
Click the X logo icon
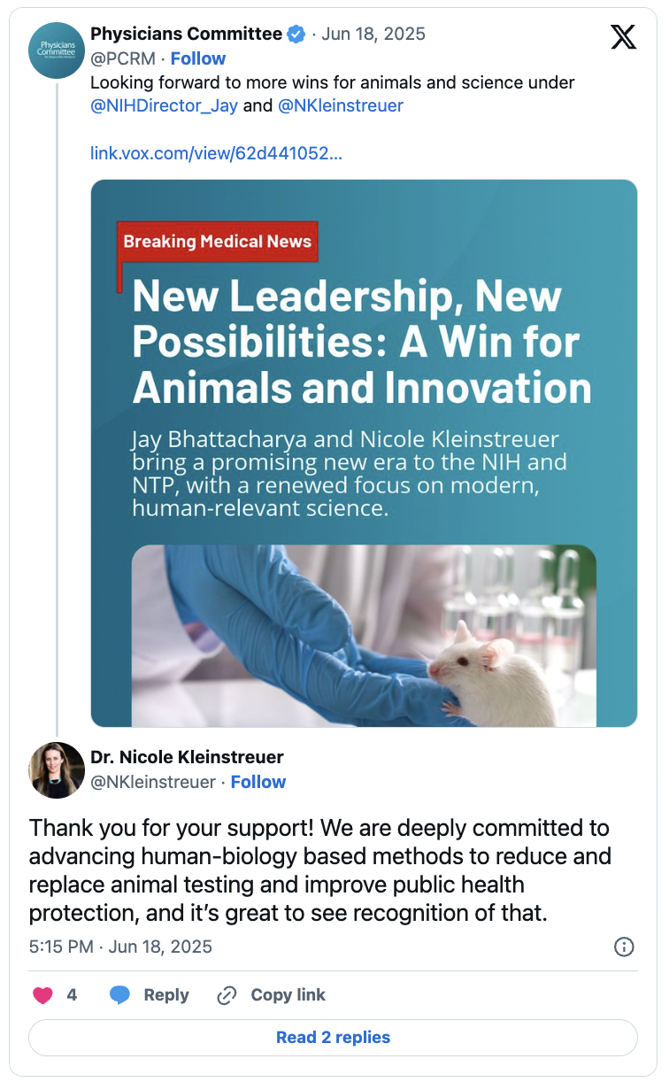(624, 36)
